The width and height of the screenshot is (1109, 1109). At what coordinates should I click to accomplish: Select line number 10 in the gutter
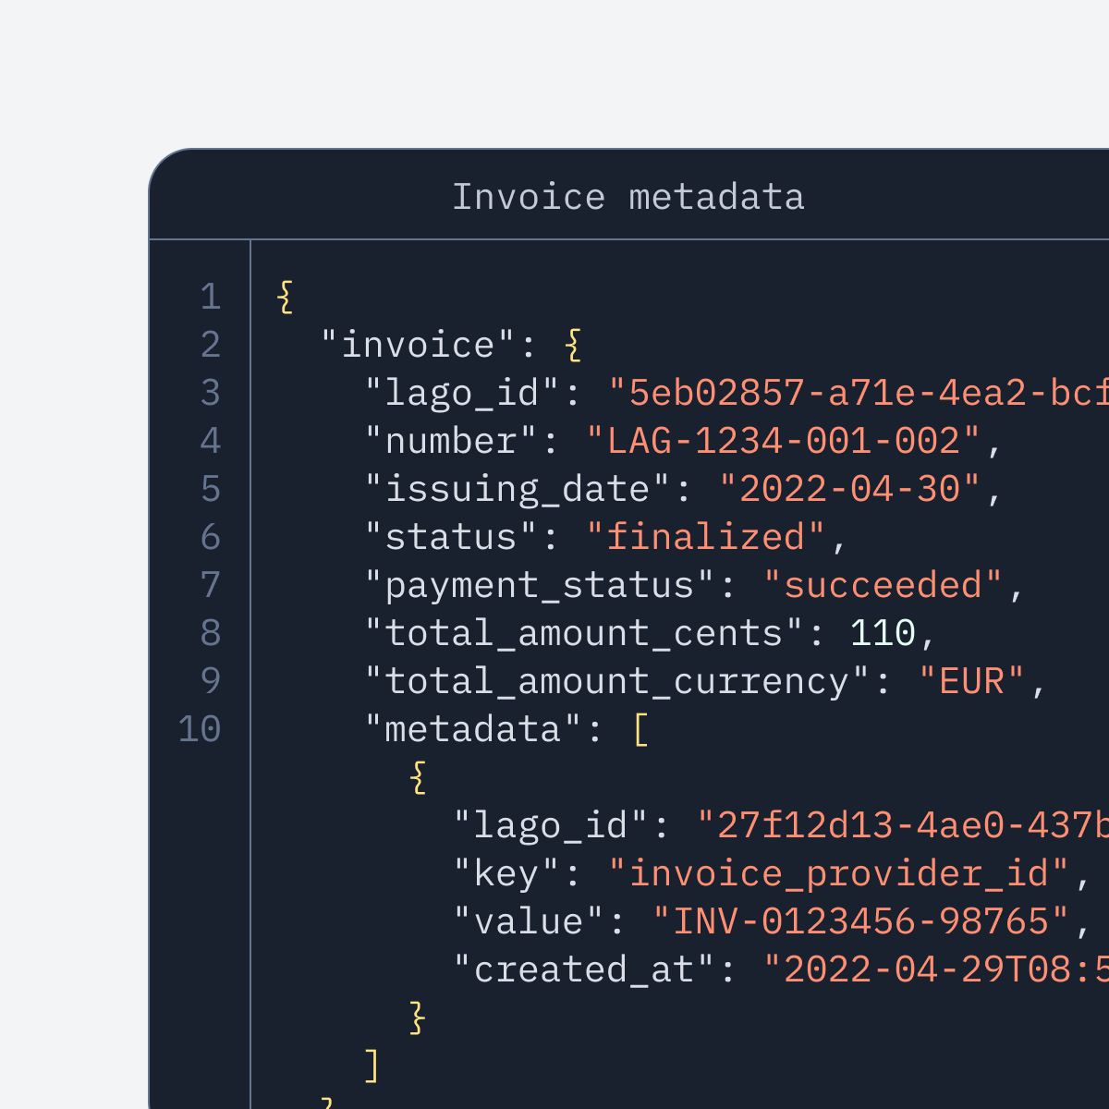click(x=200, y=729)
